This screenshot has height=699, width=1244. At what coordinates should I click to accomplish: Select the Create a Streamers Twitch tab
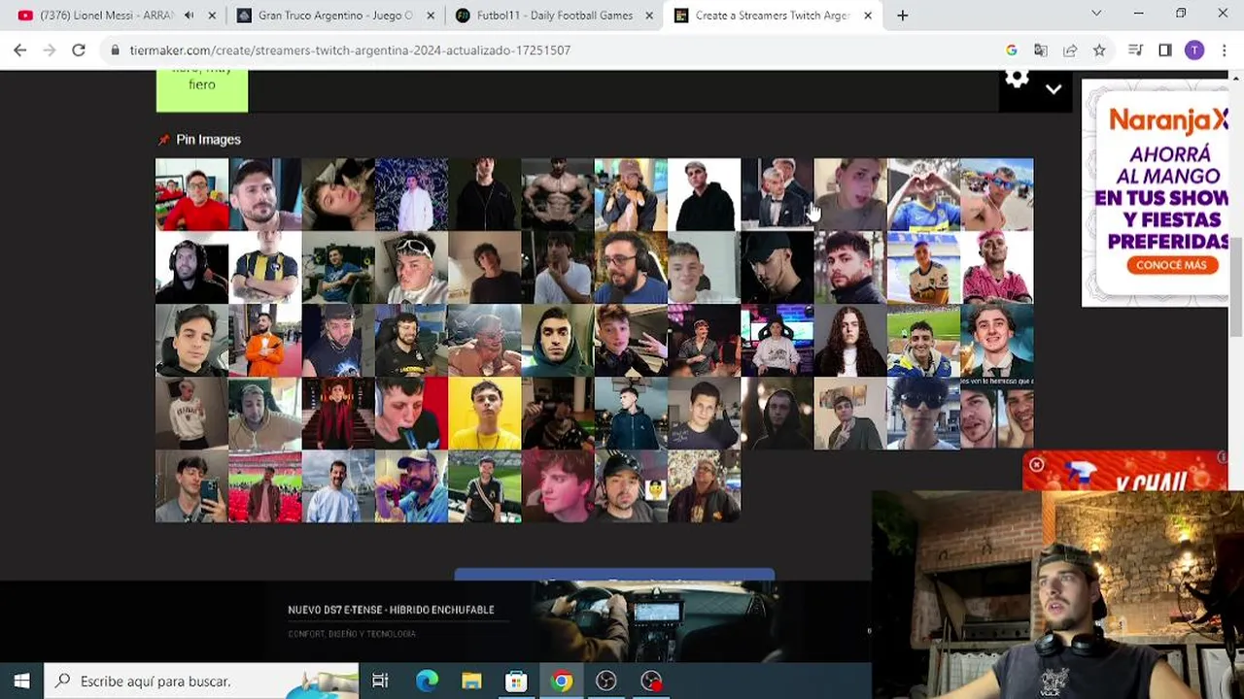(773, 16)
